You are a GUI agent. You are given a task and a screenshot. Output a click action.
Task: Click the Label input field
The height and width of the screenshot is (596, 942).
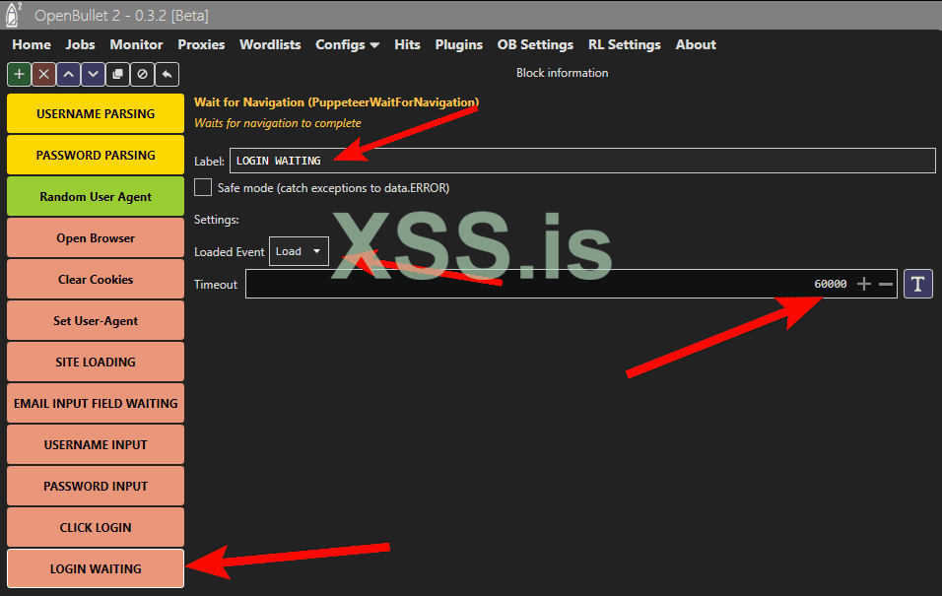pos(582,161)
